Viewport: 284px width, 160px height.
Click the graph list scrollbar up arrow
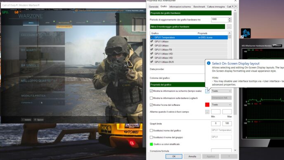[230, 33]
